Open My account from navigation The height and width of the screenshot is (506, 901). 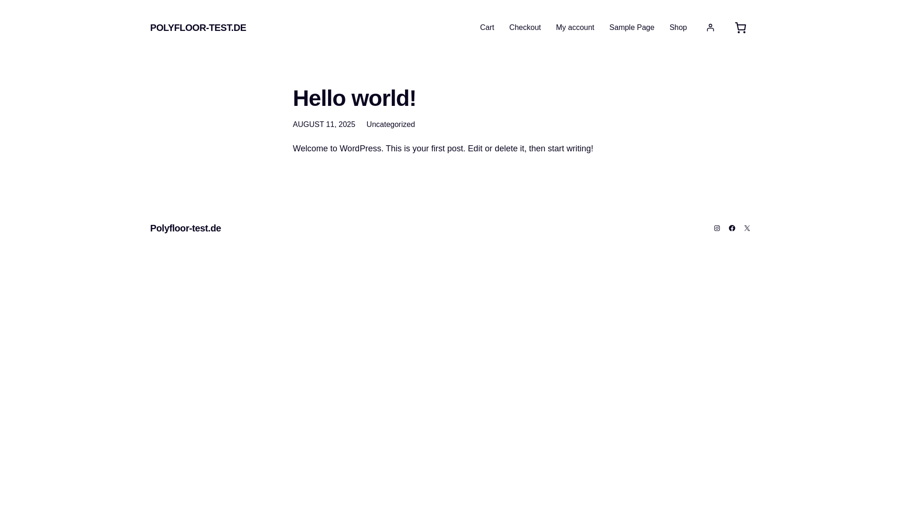pyautogui.click(x=575, y=28)
